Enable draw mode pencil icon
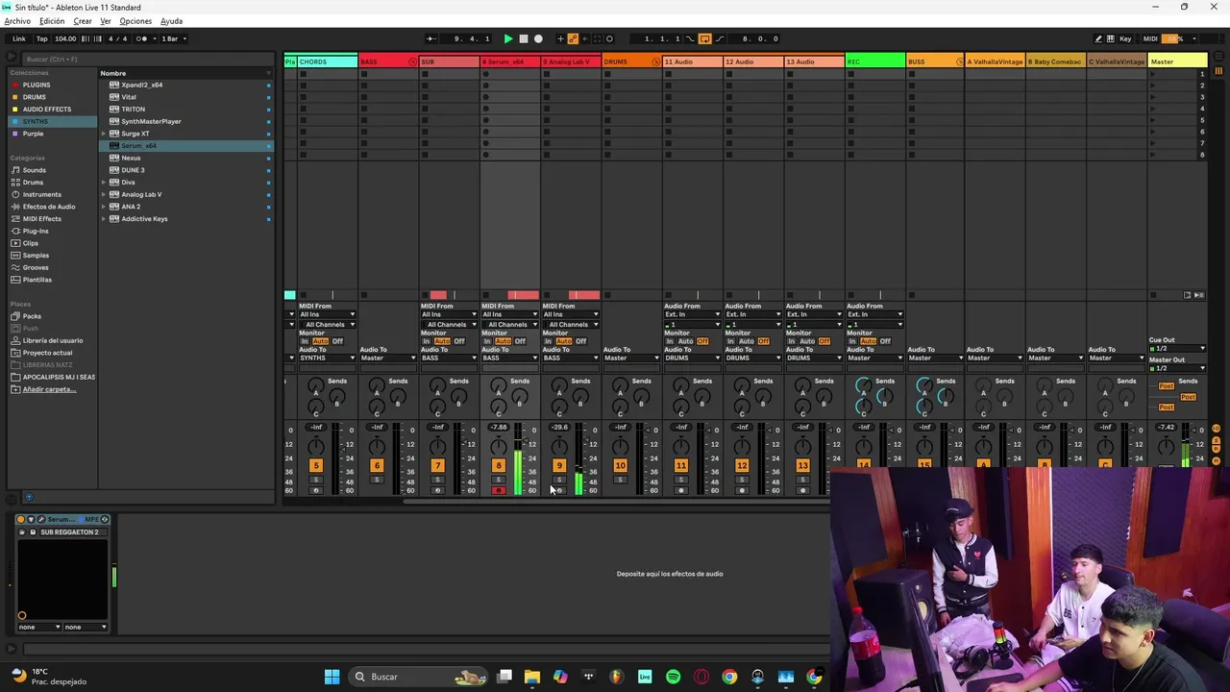The image size is (1230, 692). pyautogui.click(x=1098, y=38)
